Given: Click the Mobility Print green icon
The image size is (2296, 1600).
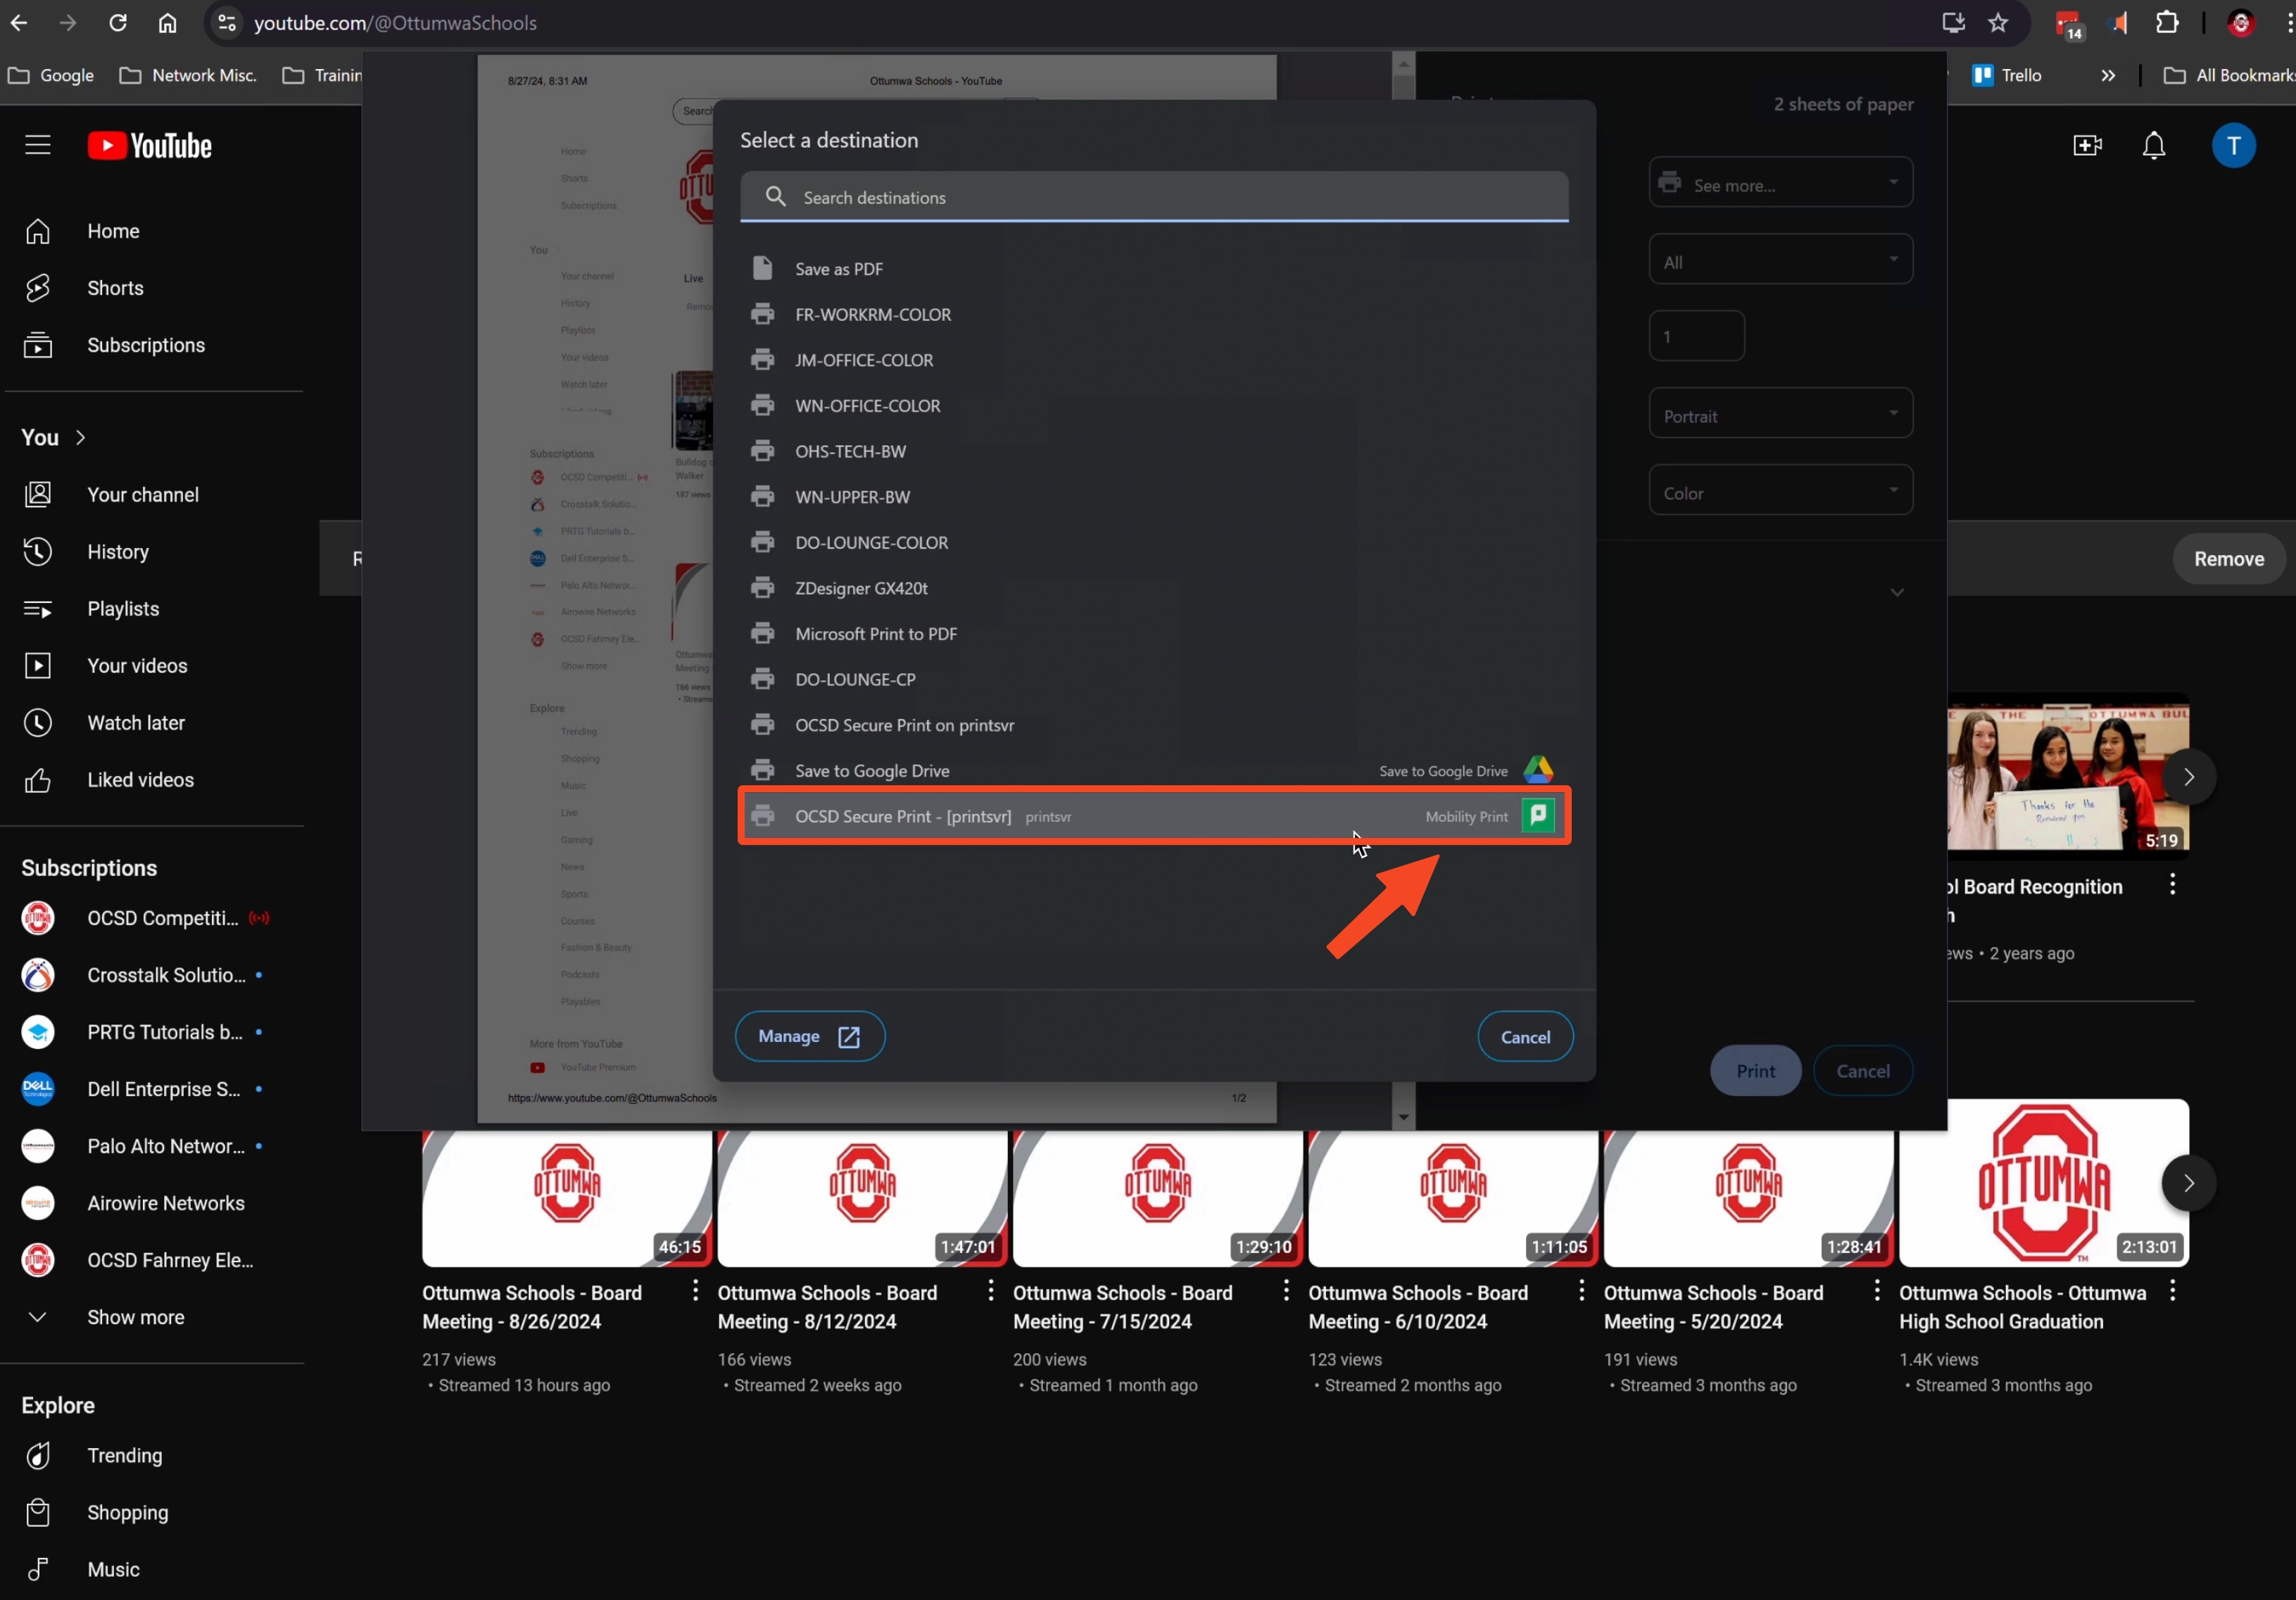Looking at the screenshot, I should tap(1538, 815).
